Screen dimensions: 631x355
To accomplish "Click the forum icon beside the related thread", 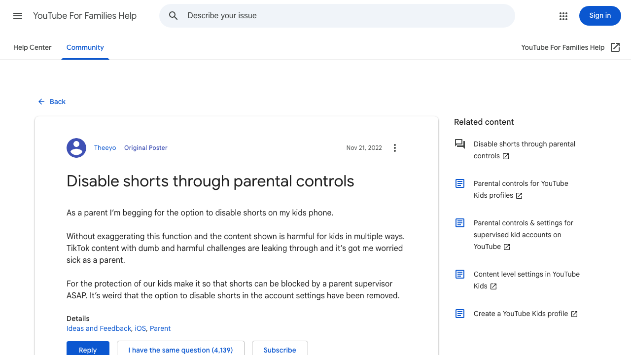I will (x=459, y=144).
